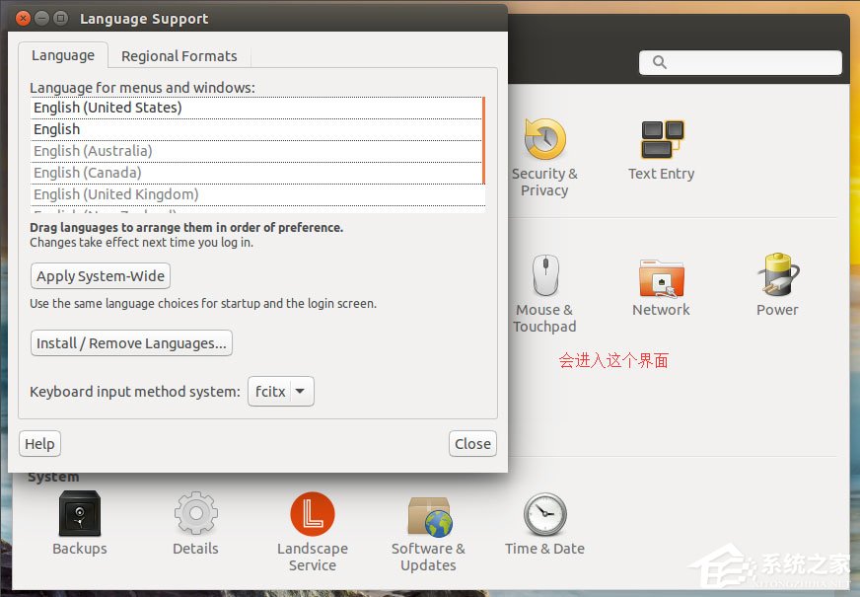Switch to the Regional Formats tab
Image resolution: width=860 pixels, height=597 pixels.
pyautogui.click(x=179, y=56)
